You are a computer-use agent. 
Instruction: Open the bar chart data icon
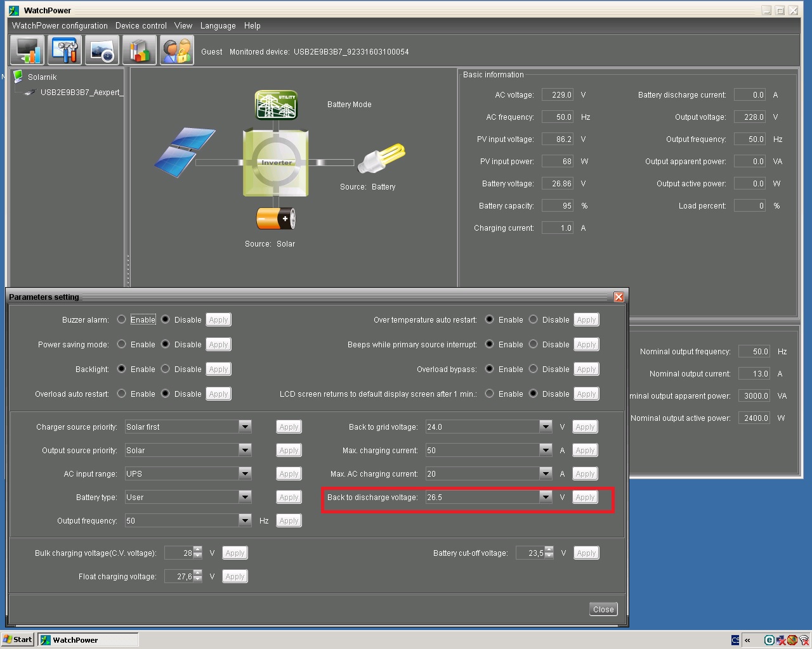[139, 50]
